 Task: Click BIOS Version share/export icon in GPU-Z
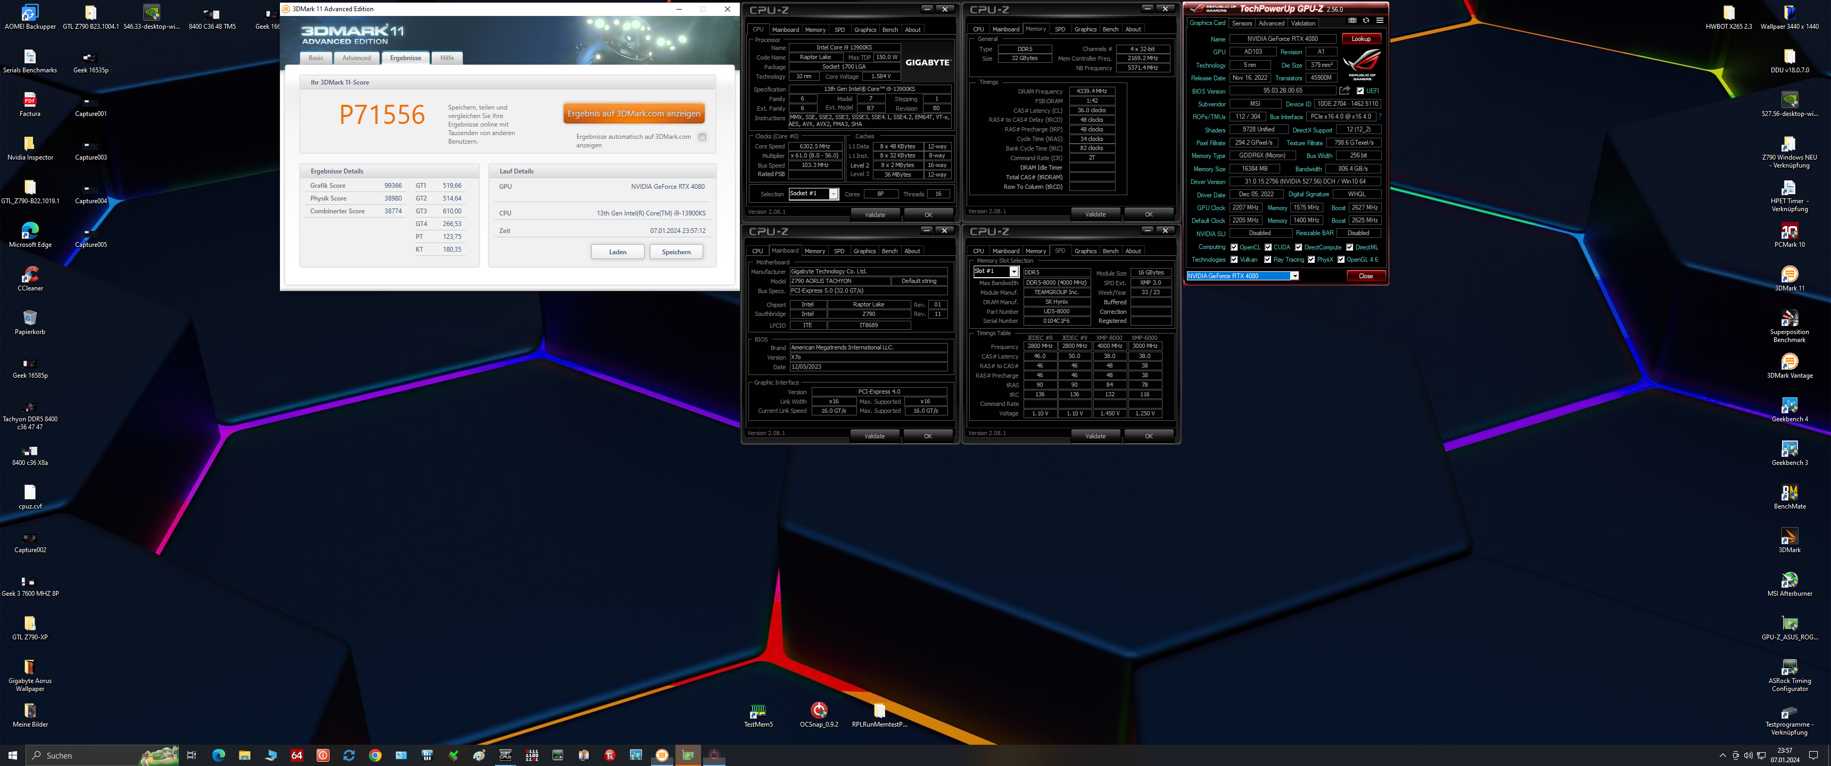[x=1345, y=90]
